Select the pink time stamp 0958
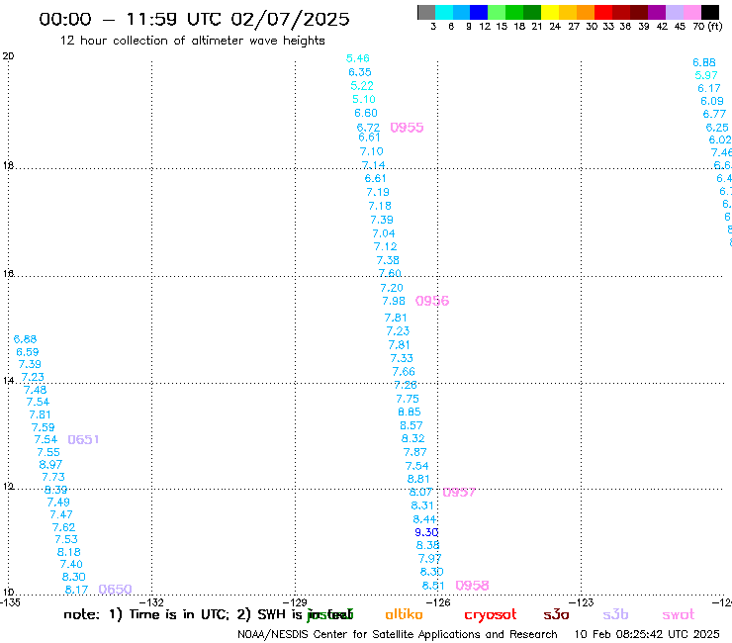Screen dimensions: 732x643 [x=472, y=586]
